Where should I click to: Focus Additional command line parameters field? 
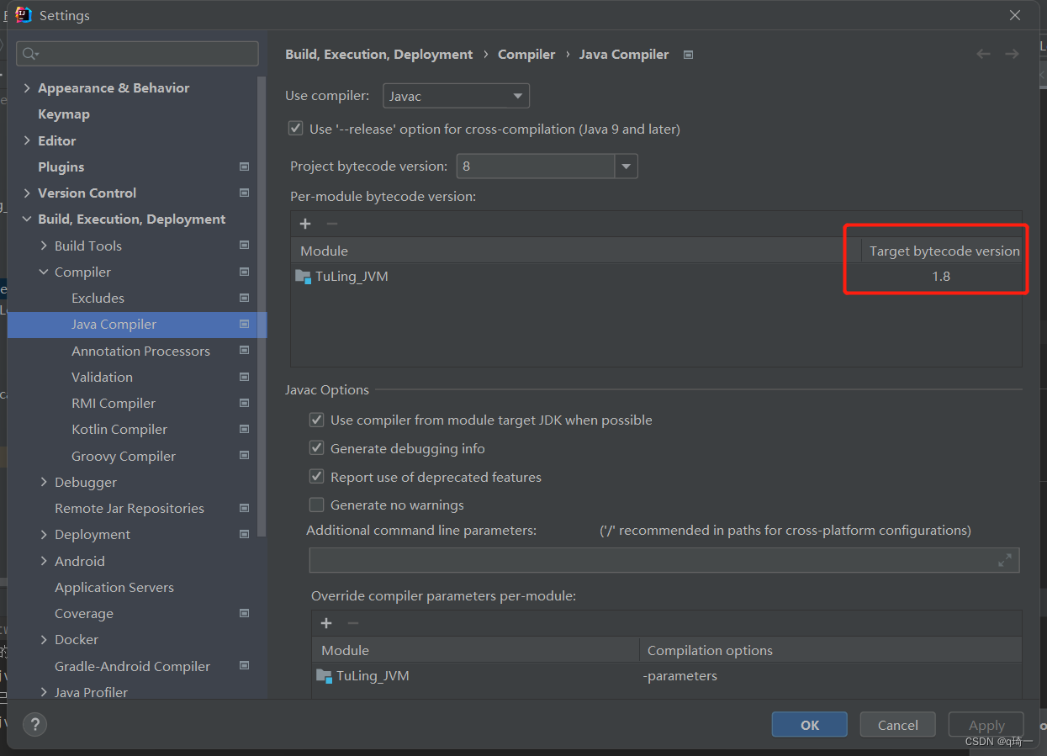[x=664, y=560]
